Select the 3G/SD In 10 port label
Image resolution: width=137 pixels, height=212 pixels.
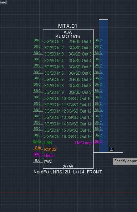click(x=55, y=98)
